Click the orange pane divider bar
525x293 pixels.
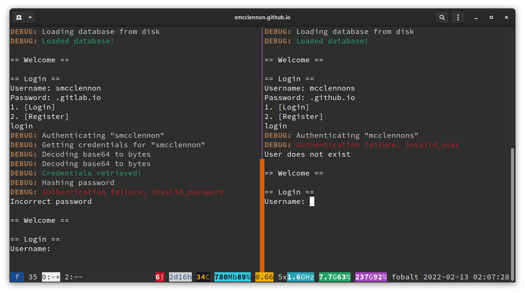coord(262,215)
